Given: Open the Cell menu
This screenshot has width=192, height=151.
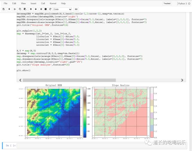Looking at the screenshot, I should click(43, 3).
